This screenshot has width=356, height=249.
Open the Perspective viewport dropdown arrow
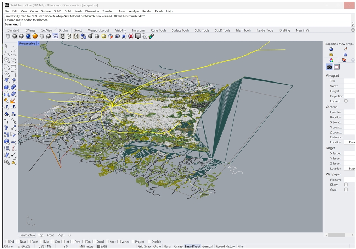38,43
